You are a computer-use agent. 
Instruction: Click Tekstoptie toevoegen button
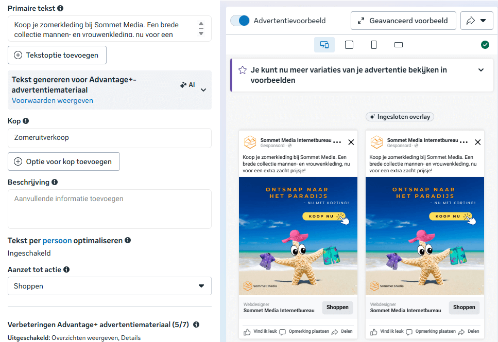click(57, 55)
